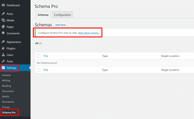The width and height of the screenshot is (194, 119).
Task: Click the No Schema found row
Action: point(114,63)
